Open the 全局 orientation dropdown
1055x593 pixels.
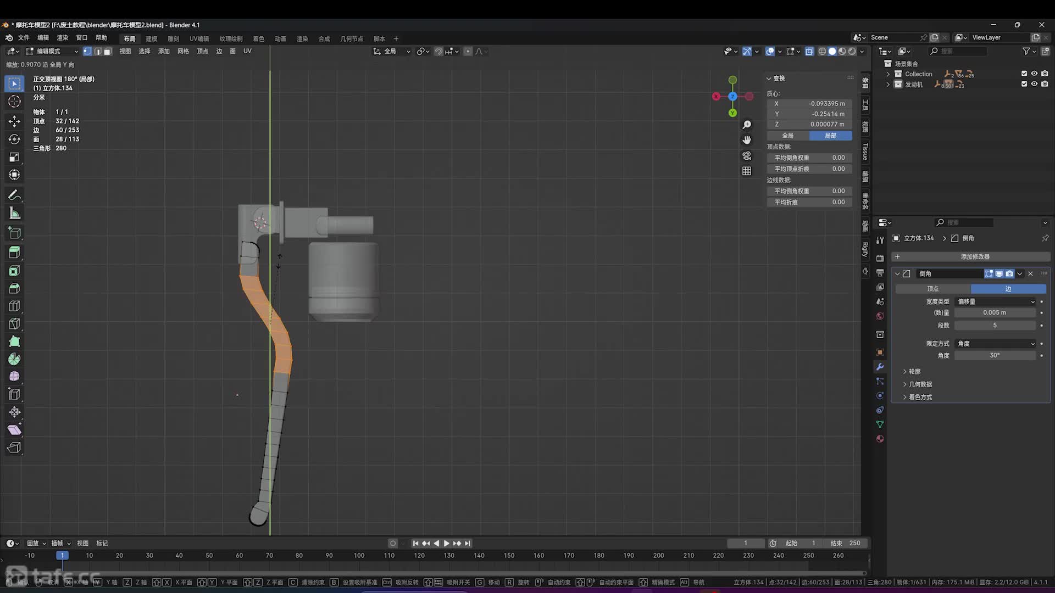392,51
